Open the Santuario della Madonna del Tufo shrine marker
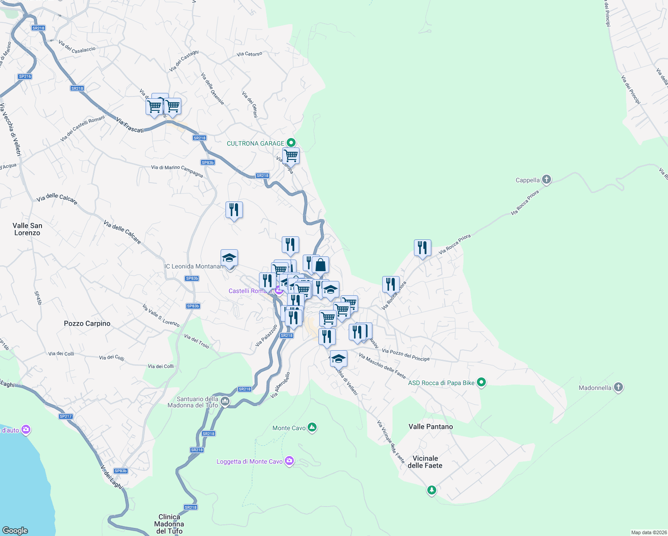The image size is (668, 536). click(x=225, y=400)
